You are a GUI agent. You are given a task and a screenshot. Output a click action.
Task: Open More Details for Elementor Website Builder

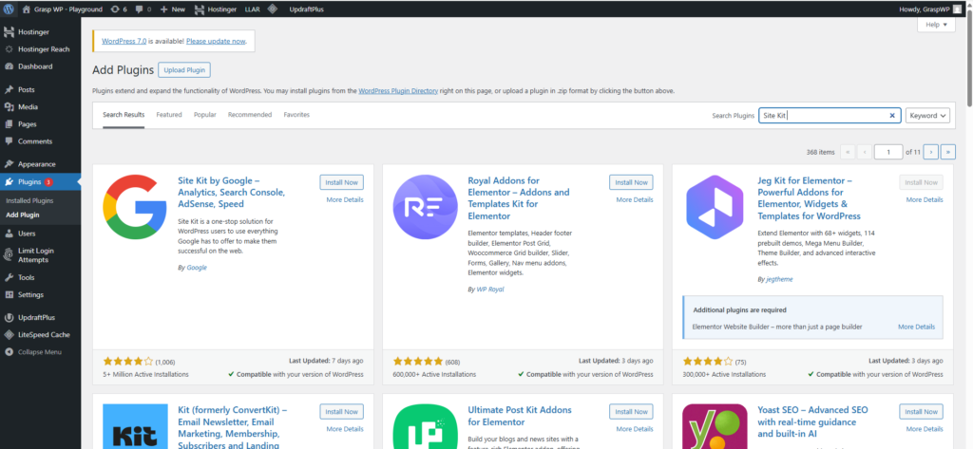pyautogui.click(x=917, y=327)
